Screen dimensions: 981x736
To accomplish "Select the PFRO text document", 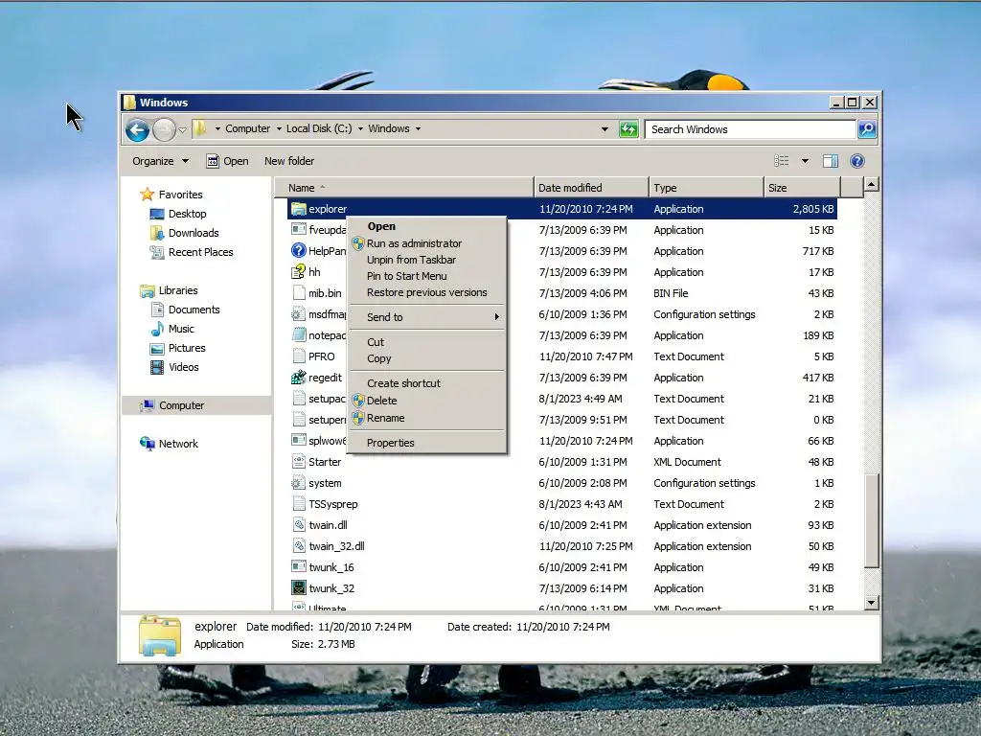I will (563, 356).
